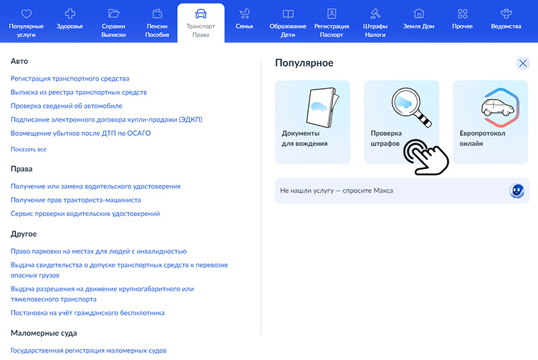538x360 pixels.
Task: Open Получение прав тракториста-машиниста link
Action: (76, 200)
